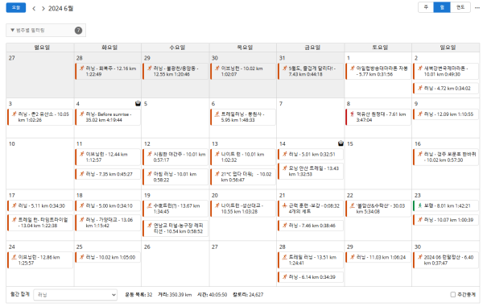Toggle the 주간총계 weekly totals checkbox

[x=452, y=295]
